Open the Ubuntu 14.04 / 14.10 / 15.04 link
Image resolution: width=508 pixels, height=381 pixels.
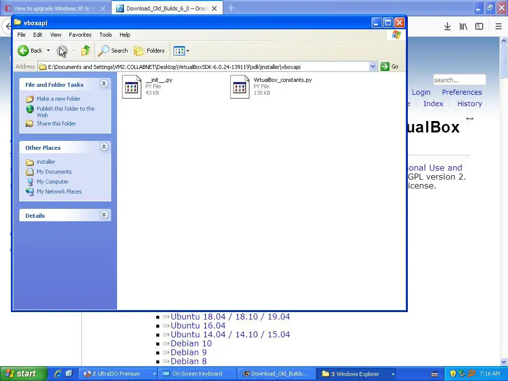(230, 334)
